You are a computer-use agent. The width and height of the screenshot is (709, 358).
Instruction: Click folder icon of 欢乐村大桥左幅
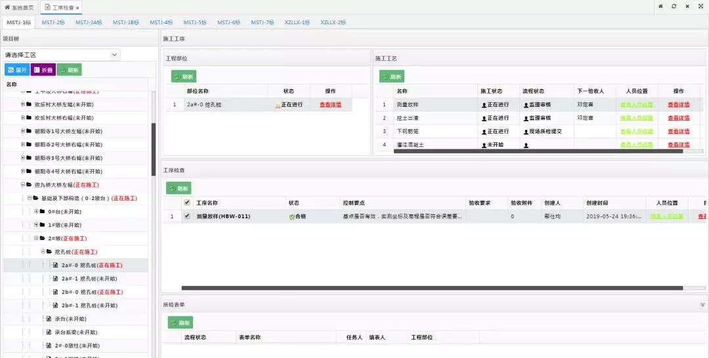[x=29, y=104]
